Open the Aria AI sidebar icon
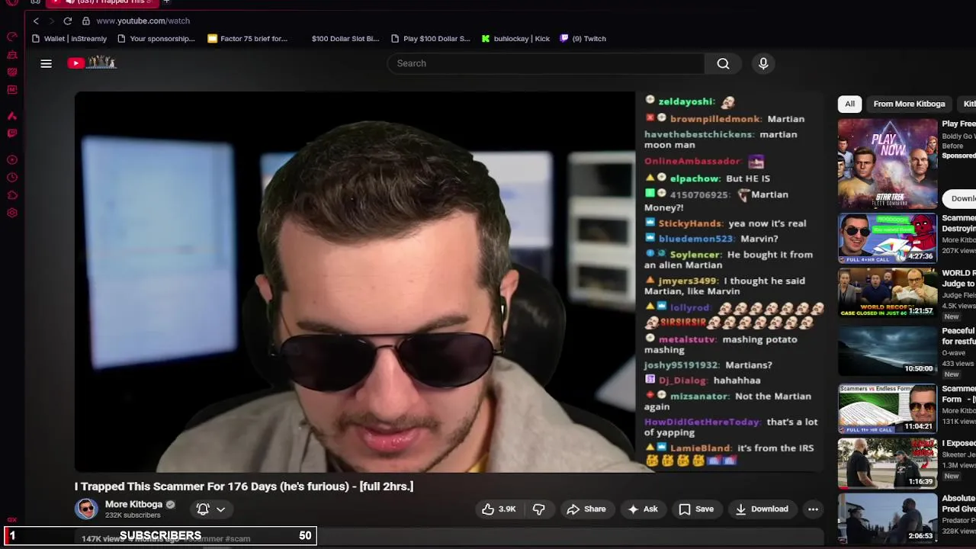The height and width of the screenshot is (549, 976). [12, 116]
